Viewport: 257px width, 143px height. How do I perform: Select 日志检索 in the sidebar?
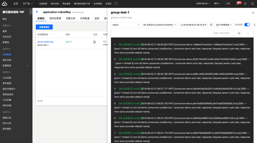click(x=7, y=78)
